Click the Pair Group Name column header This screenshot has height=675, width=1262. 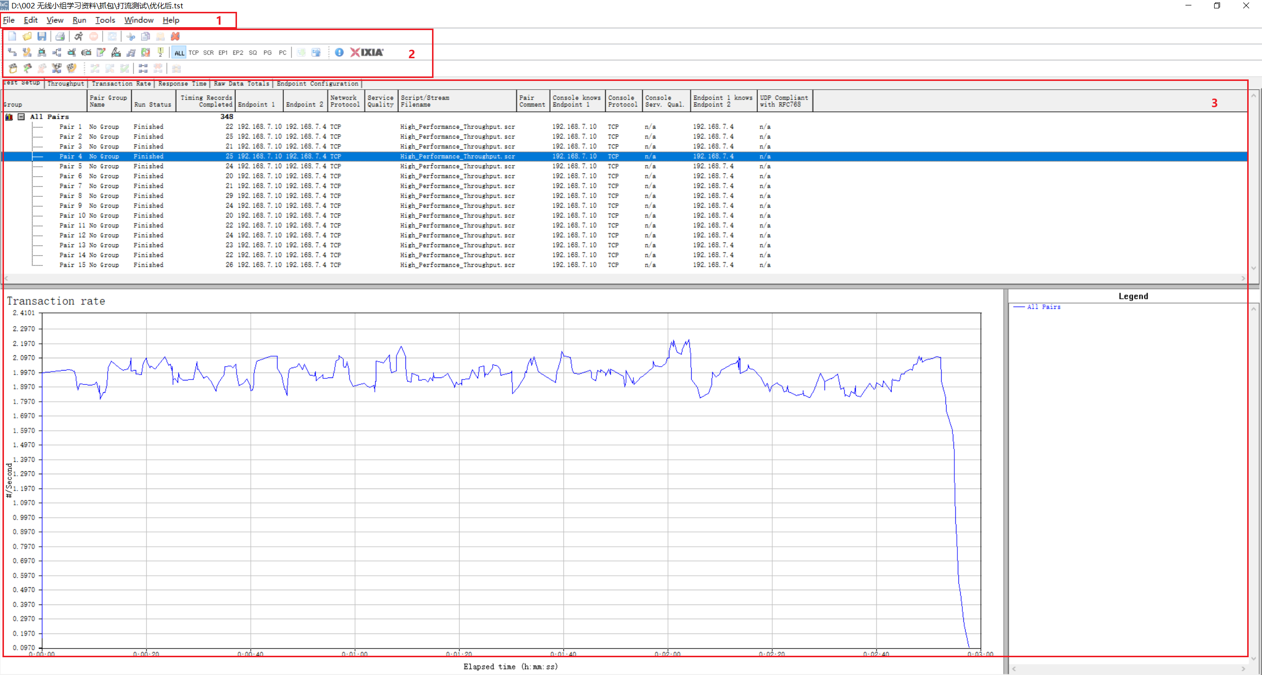tap(109, 101)
